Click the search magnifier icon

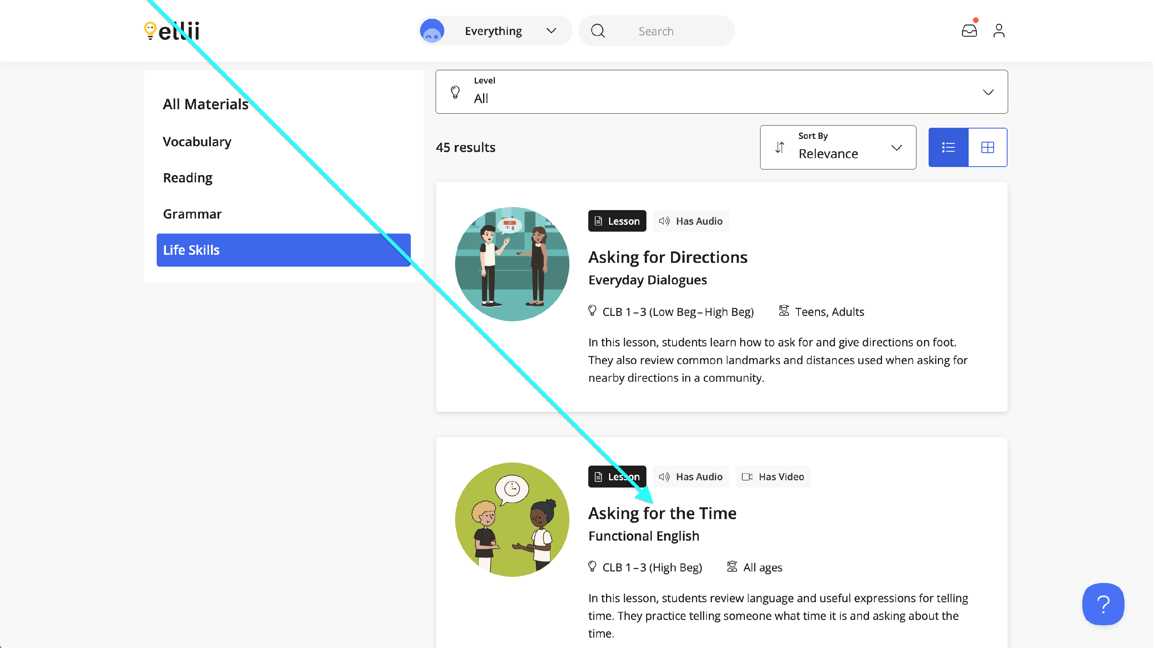click(x=598, y=31)
